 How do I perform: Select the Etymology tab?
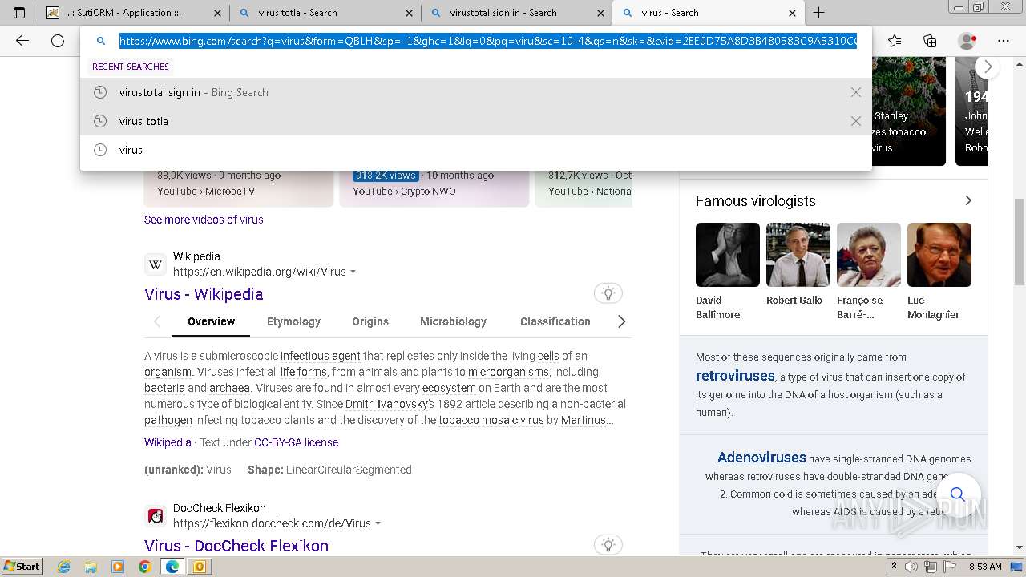[x=293, y=321]
